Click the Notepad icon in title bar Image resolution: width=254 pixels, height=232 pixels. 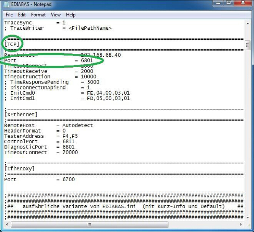[7, 4]
